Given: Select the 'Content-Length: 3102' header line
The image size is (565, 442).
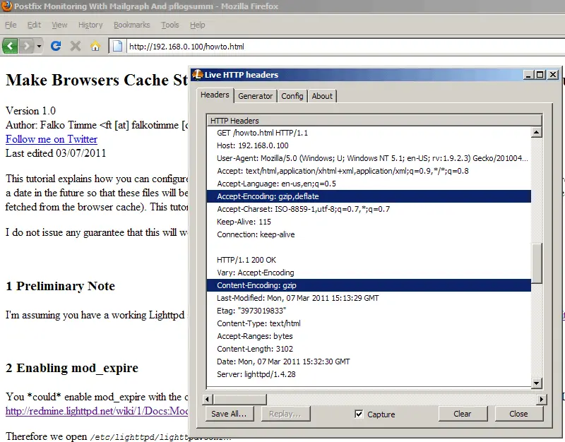Looking at the screenshot, I should pyautogui.click(x=369, y=349).
